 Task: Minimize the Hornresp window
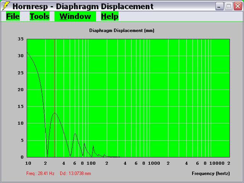220,6
